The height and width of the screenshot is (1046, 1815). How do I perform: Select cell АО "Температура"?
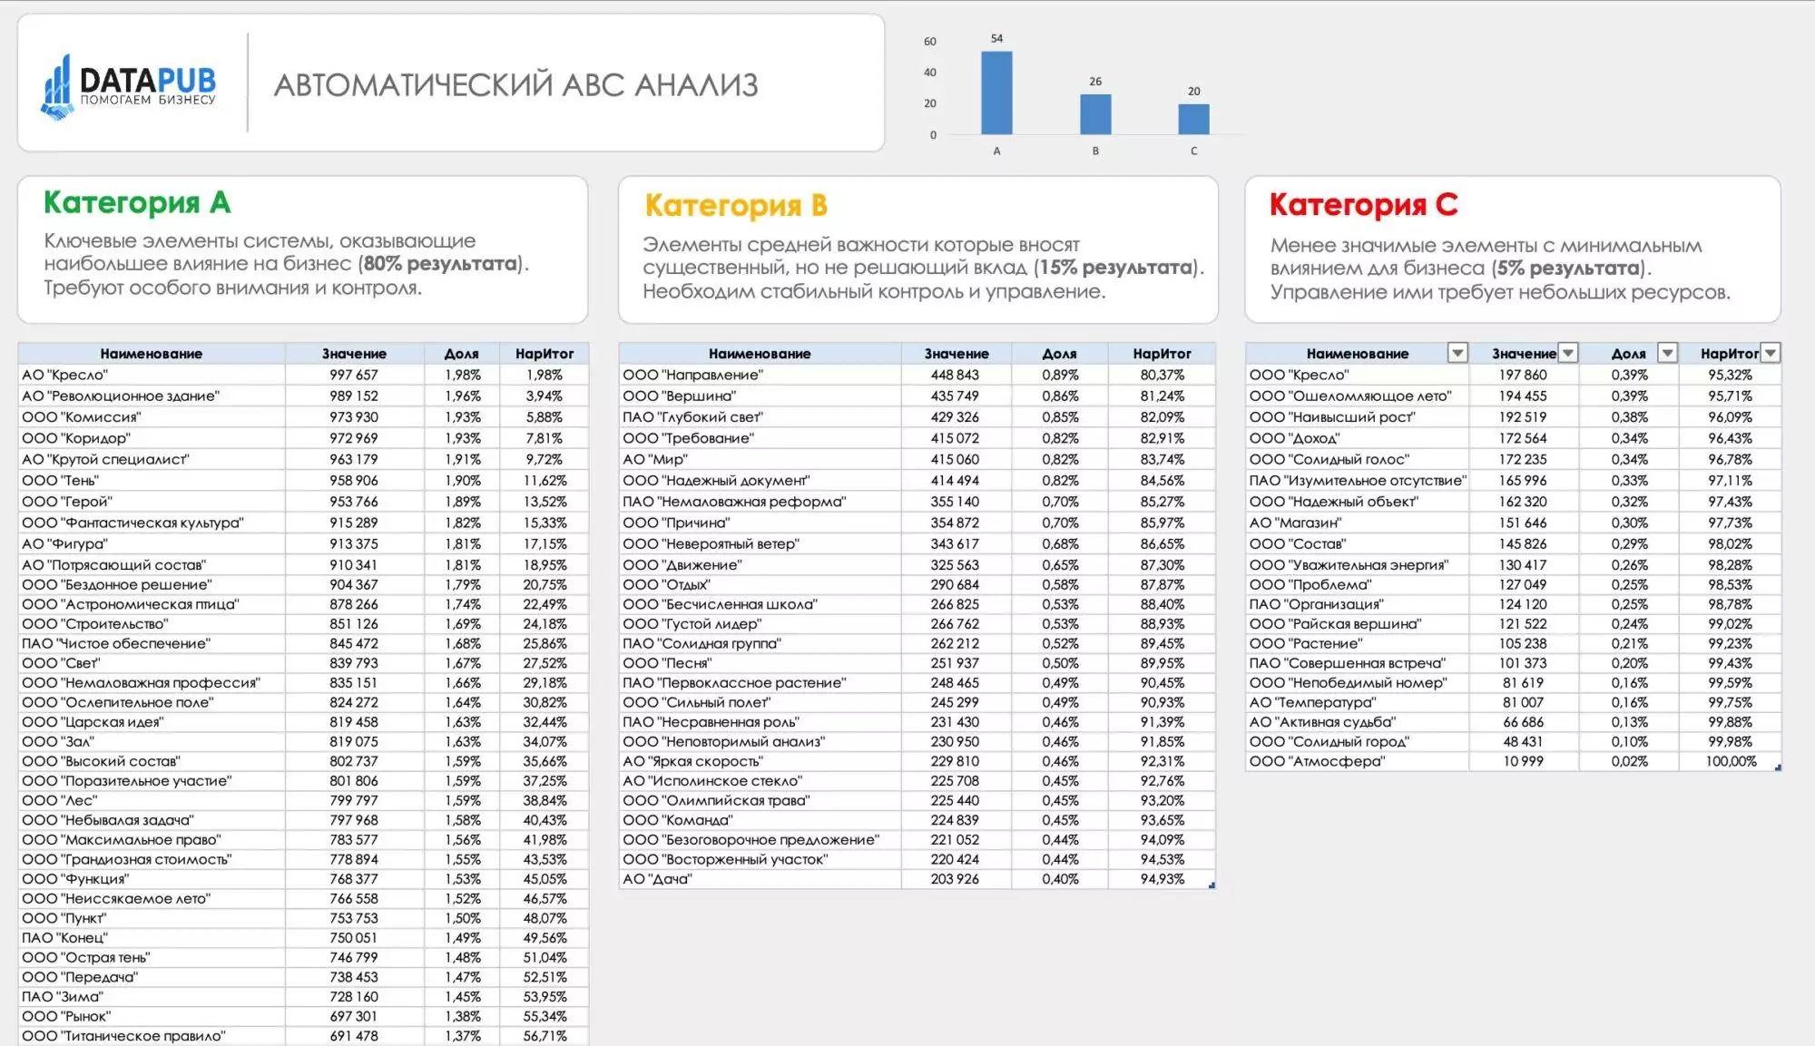[x=1358, y=702]
